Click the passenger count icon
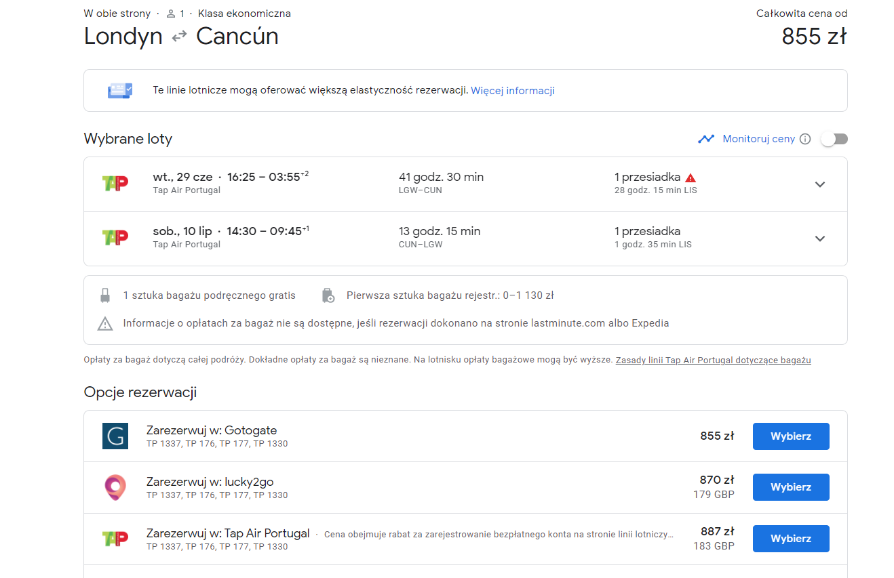The image size is (894, 578). click(x=171, y=14)
